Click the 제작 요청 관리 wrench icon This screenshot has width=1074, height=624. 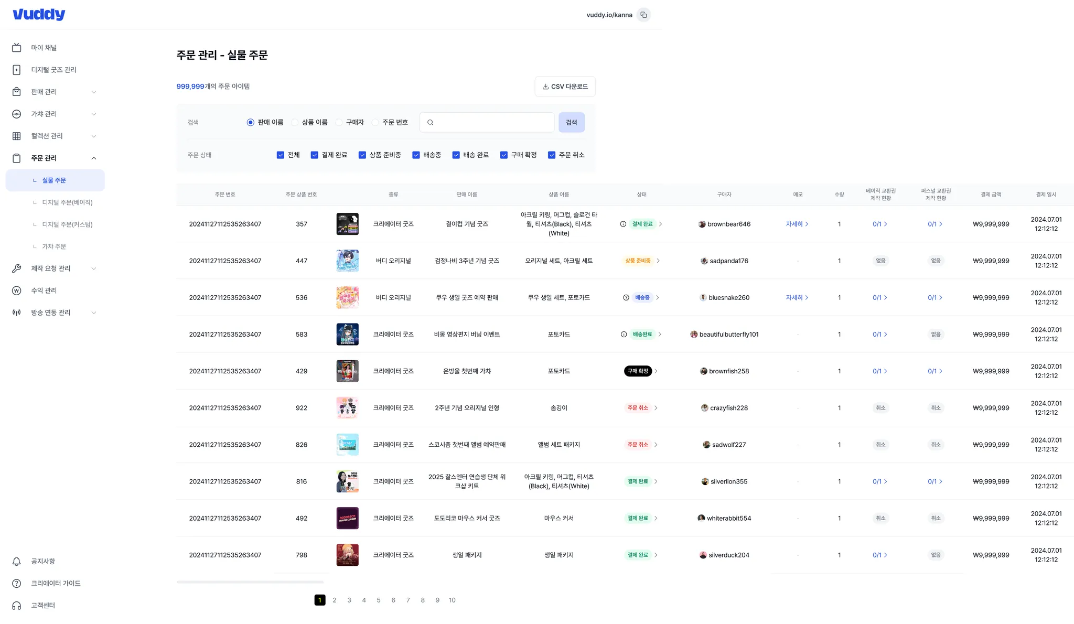coord(17,268)
